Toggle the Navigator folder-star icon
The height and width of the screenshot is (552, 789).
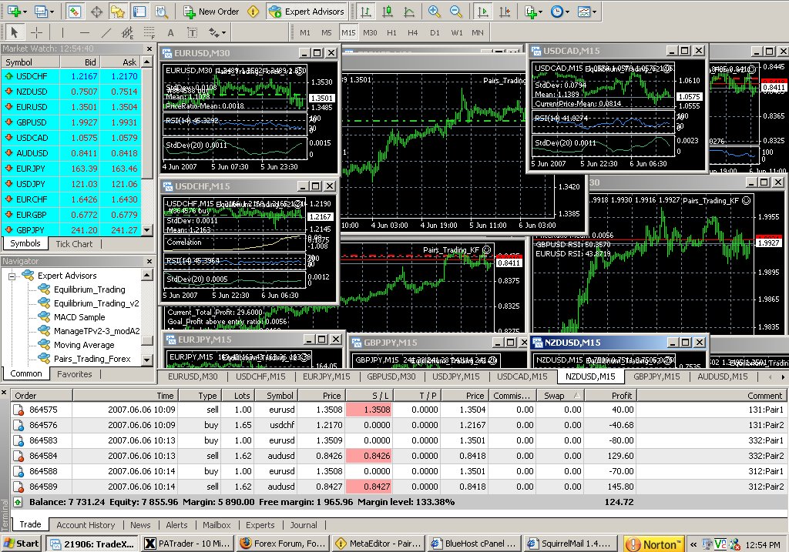click(118, 11)
